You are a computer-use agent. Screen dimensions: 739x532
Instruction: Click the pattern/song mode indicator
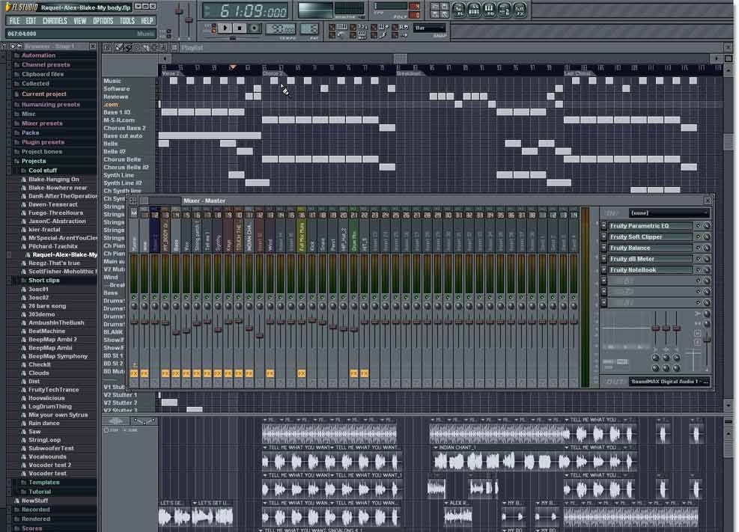[x=214, y=28]
